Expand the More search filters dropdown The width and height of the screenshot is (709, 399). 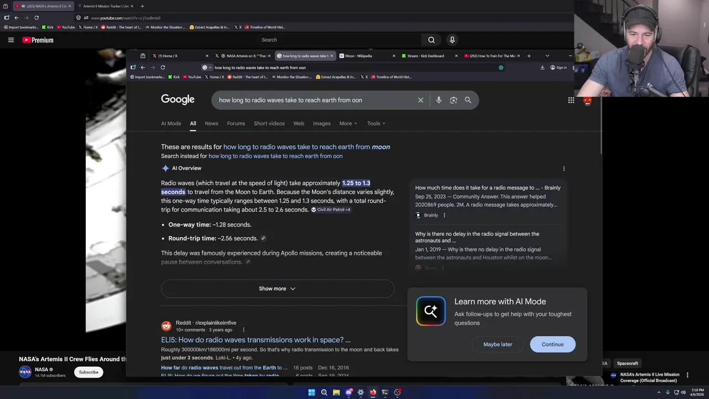coord(348,124)
